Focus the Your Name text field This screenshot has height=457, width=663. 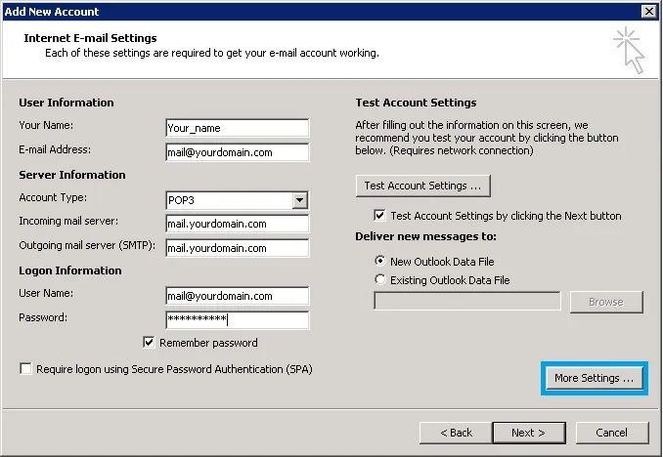237,128
